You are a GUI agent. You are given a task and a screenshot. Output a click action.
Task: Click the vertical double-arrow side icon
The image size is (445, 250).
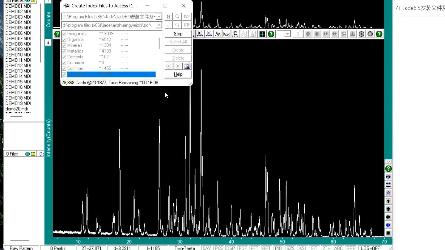[x=388, y=209]
